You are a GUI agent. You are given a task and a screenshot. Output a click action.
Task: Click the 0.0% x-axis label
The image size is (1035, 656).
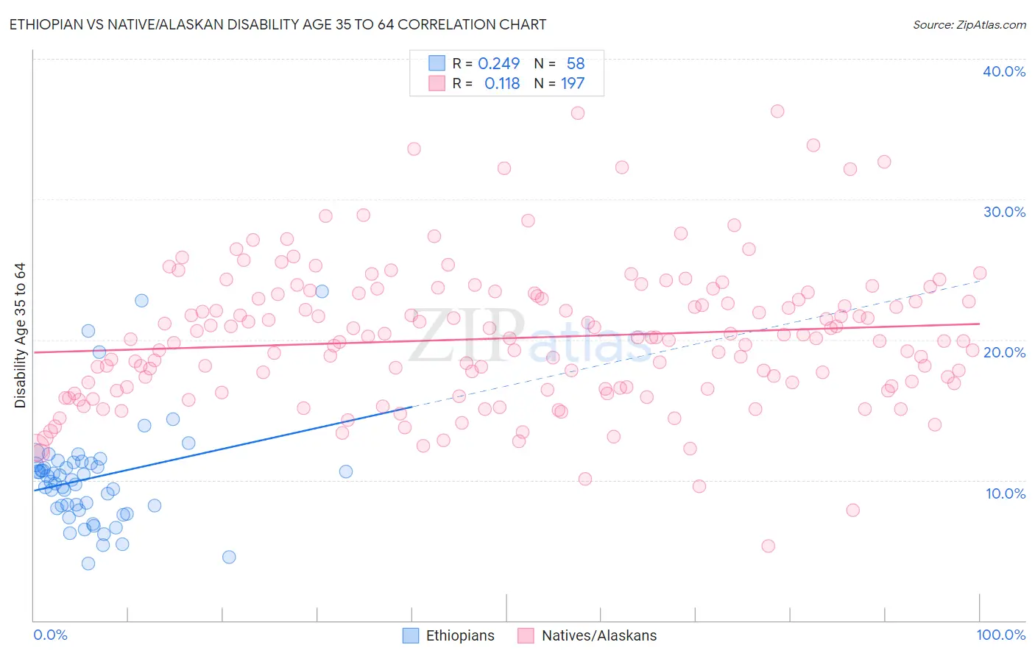pos(50,635)
